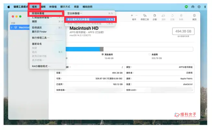The height and width of the screenshot is (130, 212).
Task: Add a volume with the plus icon
Action: (132, 16)
